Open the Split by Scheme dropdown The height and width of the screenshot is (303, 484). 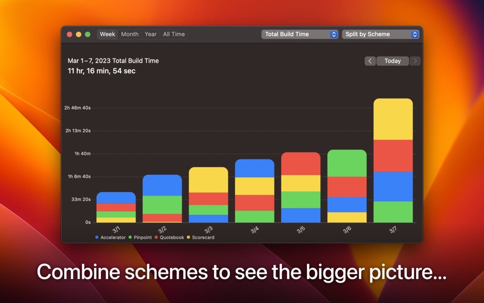(381, 34)
